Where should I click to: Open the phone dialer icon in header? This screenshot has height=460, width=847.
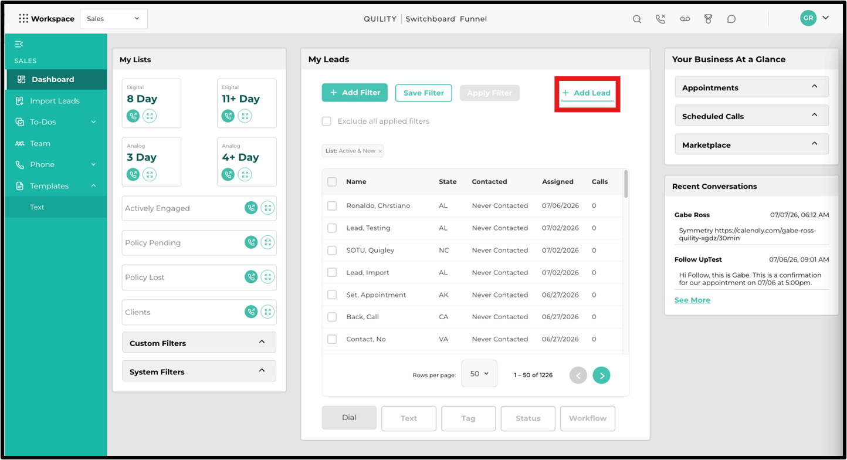pos(660,19)
